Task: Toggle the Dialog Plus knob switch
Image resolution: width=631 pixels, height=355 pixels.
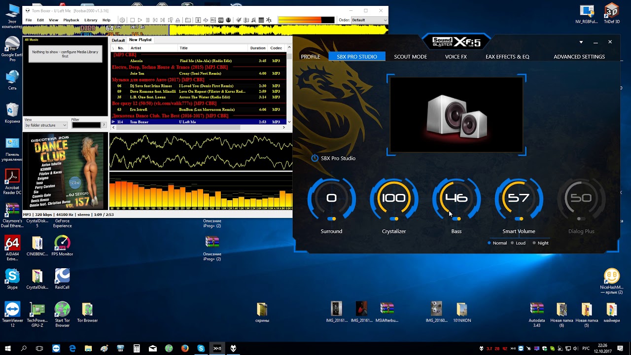Action: click(581, 219)
